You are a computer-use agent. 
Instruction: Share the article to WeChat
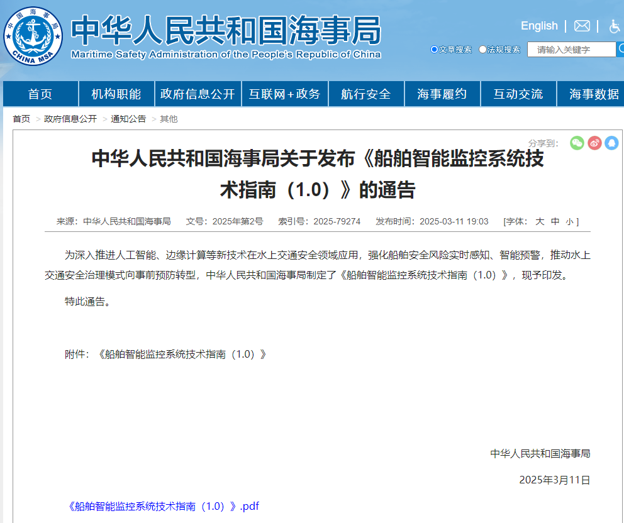coord(577,143)
